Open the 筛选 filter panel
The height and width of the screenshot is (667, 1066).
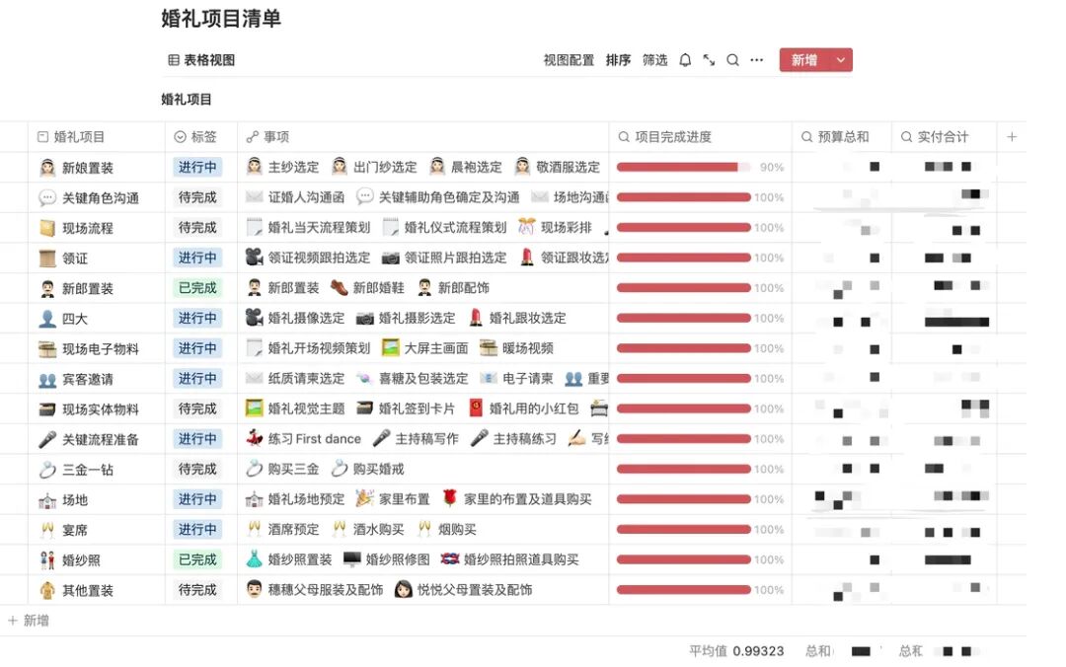pyautogui.click(x=654, y=60)
